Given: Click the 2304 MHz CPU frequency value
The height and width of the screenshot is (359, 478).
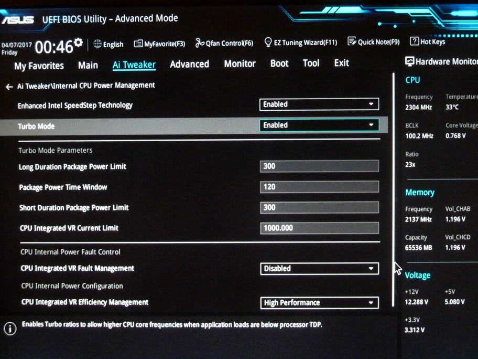Looking at the screenshot, I should pyautogui.click(x=419, y=107).
